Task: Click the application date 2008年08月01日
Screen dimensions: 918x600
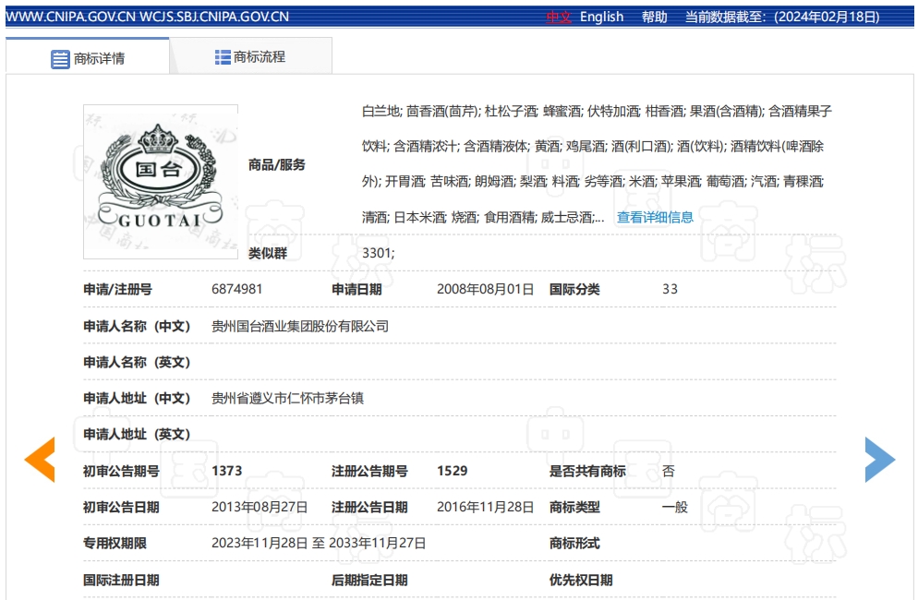Action: point(485,289)
